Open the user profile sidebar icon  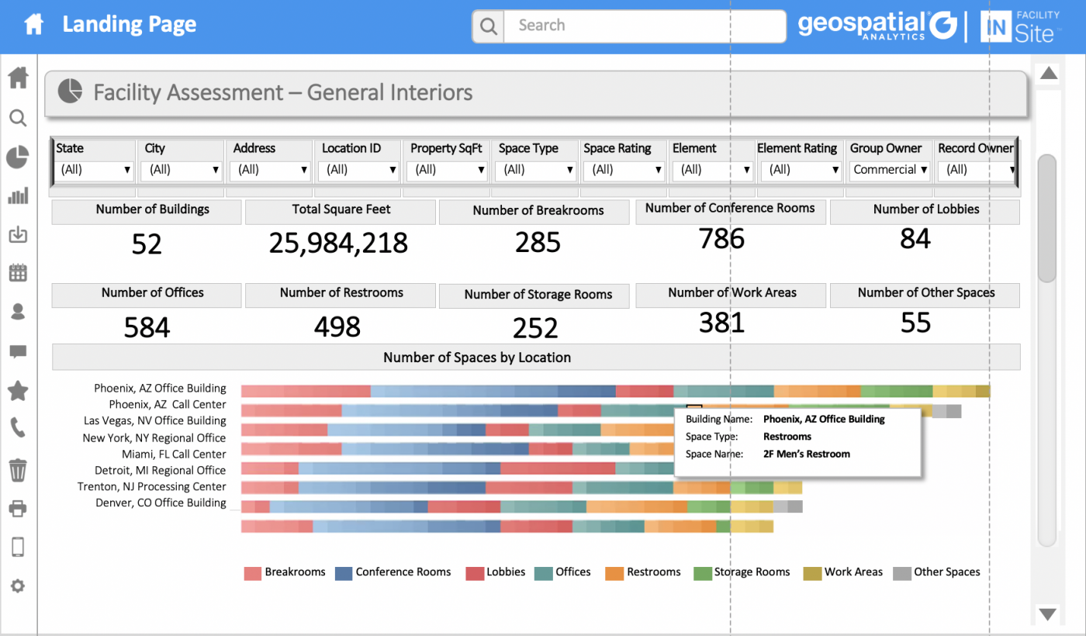(18, 312)
